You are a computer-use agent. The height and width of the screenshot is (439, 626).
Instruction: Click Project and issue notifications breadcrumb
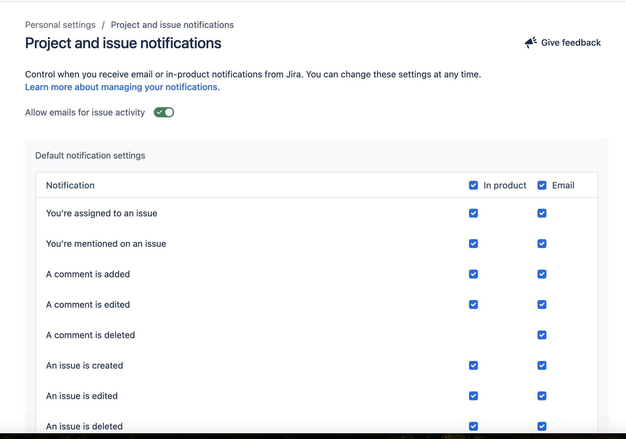pyautogui.click(x=172, y=24)
